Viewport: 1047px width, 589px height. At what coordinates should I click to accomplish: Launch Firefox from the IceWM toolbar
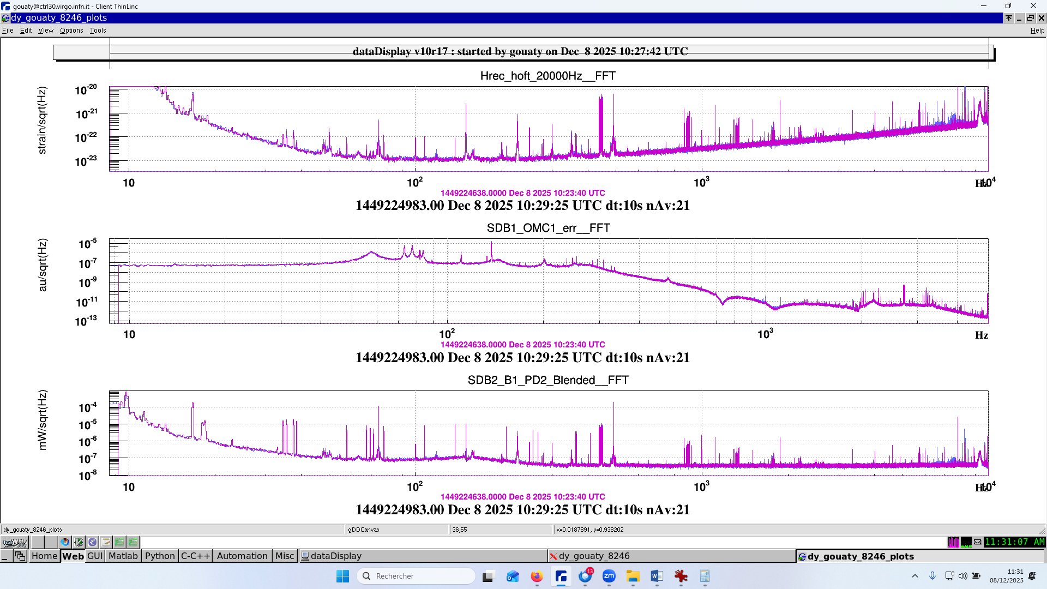(x=65, y=542)
